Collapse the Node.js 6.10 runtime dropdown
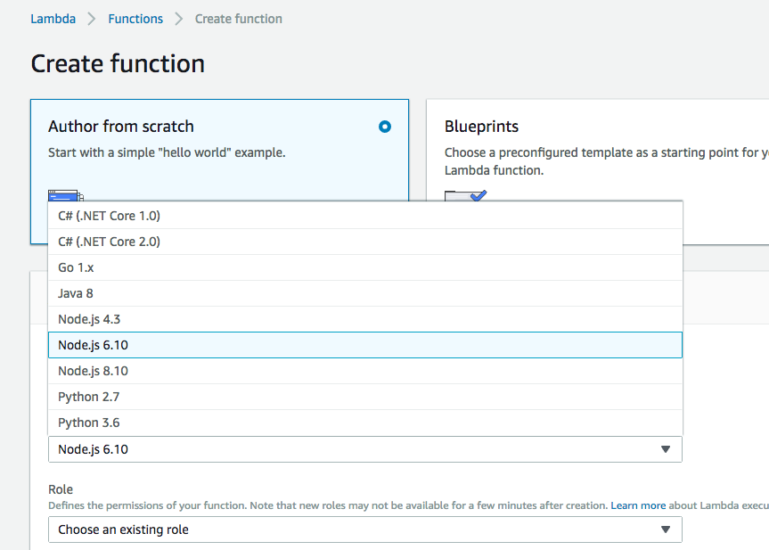Viewport: 769px width, 550px height. click(364, 449)
